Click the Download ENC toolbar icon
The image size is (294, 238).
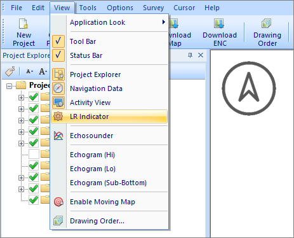tap(219, 24)
